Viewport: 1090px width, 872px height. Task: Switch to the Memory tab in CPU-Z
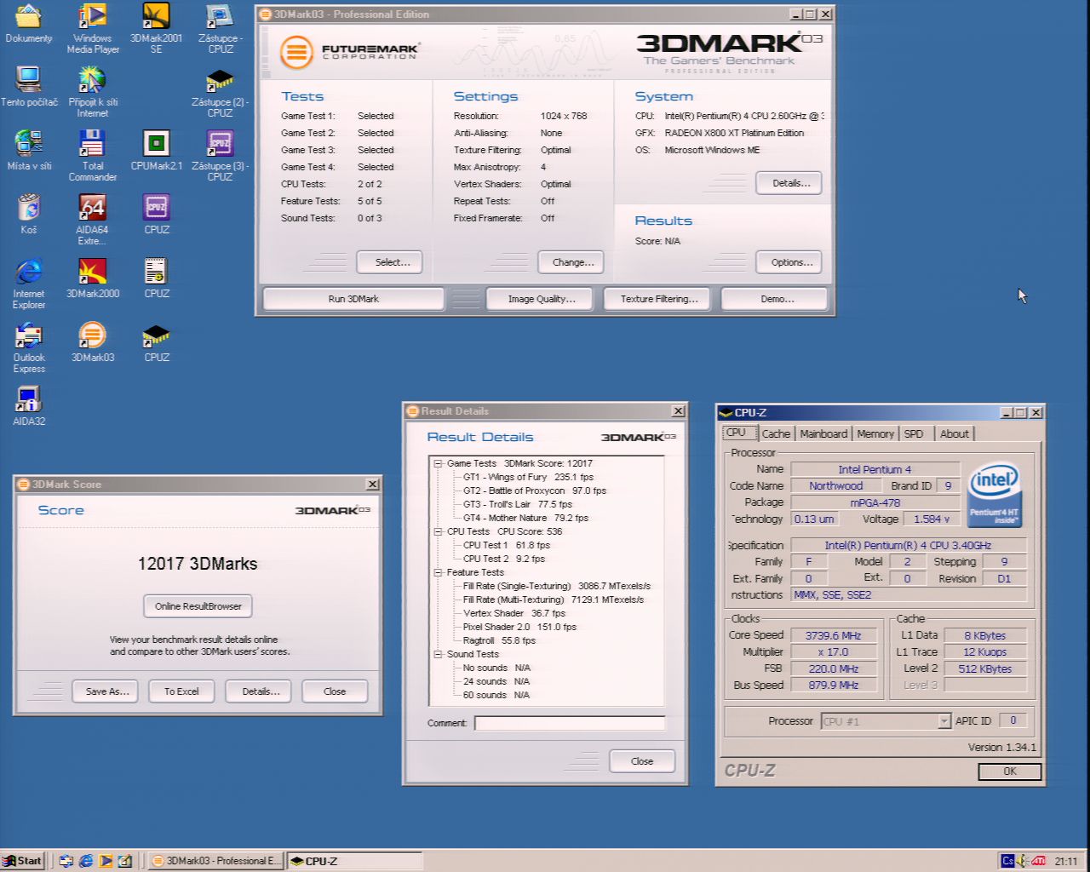coord(875,433)
